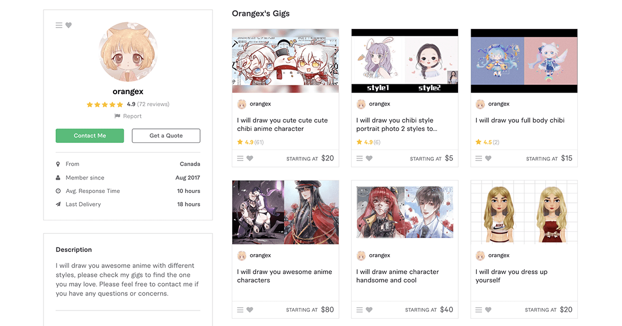Open list menu on dress up yourself gig
This screenshot has height=326, width=622.
click(479, 310)
